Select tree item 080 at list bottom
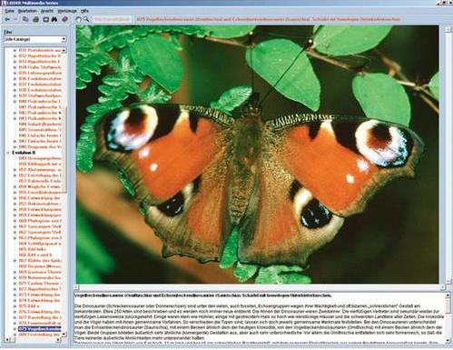 tap(40, 335)
